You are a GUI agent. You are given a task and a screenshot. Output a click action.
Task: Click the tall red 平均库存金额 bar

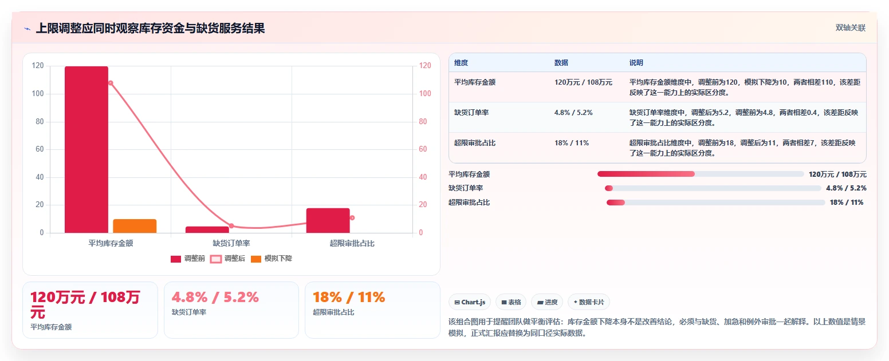pyautogui.click(x=86, y=149)
